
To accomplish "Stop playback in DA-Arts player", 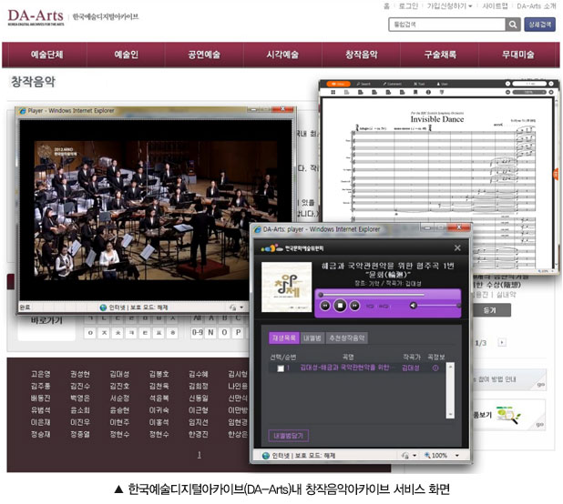I will pos(340,306).
